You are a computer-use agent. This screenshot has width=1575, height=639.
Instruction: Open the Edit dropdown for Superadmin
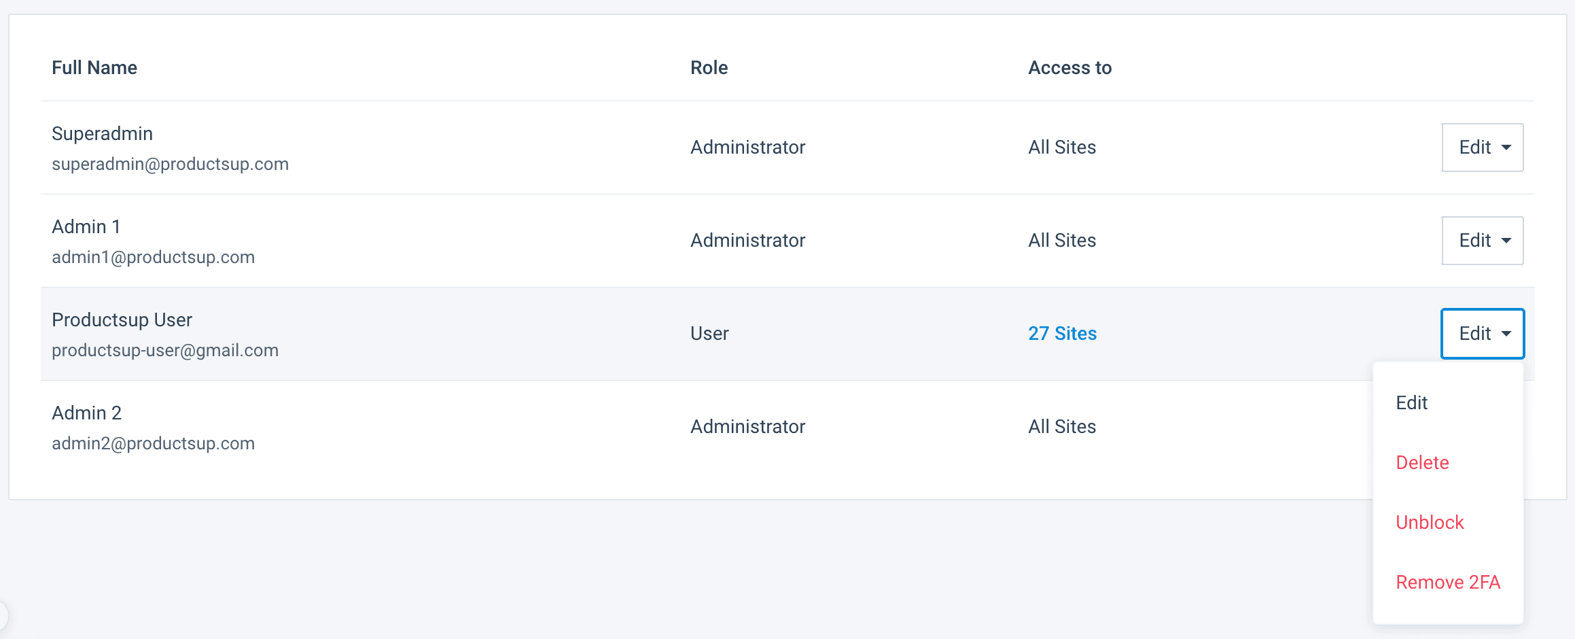(1482, 148)
